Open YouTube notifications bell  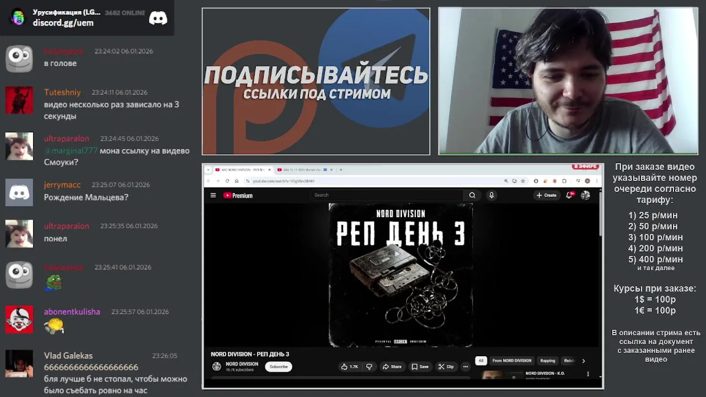pyautogui.click(x=569, y=195)
